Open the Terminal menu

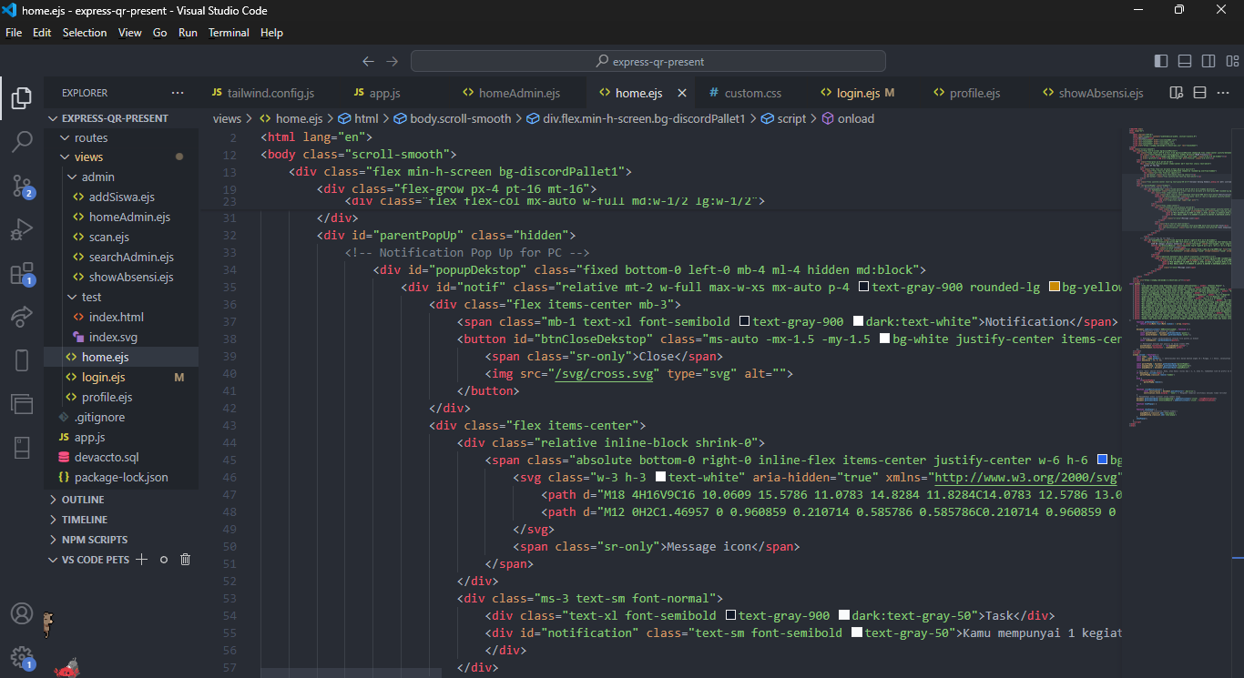(x=229, y=33)
